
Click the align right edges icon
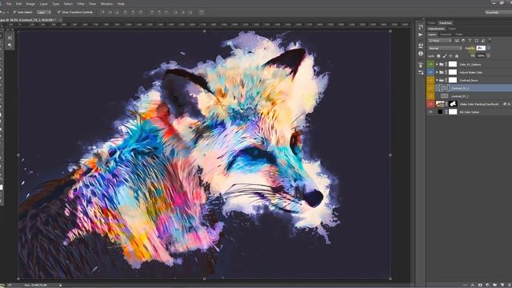click(x=140, y=12)
